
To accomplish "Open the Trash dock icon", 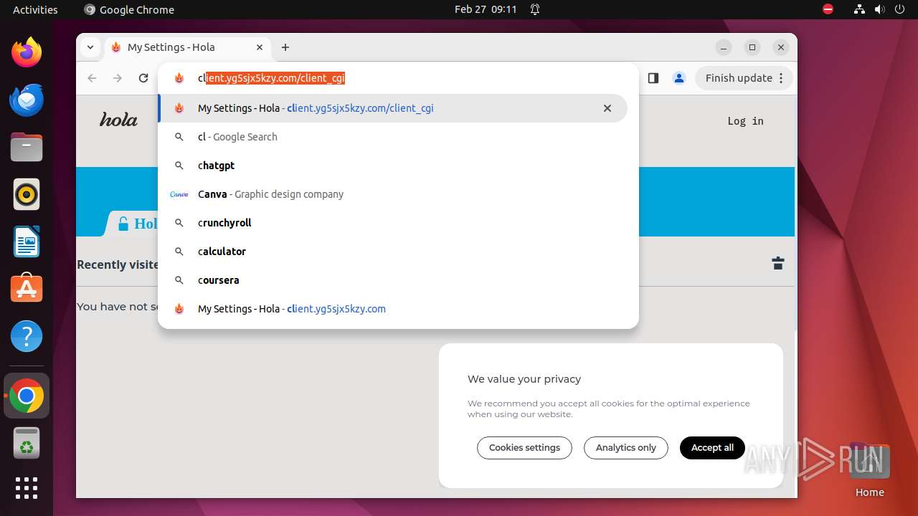I will 27,443.
